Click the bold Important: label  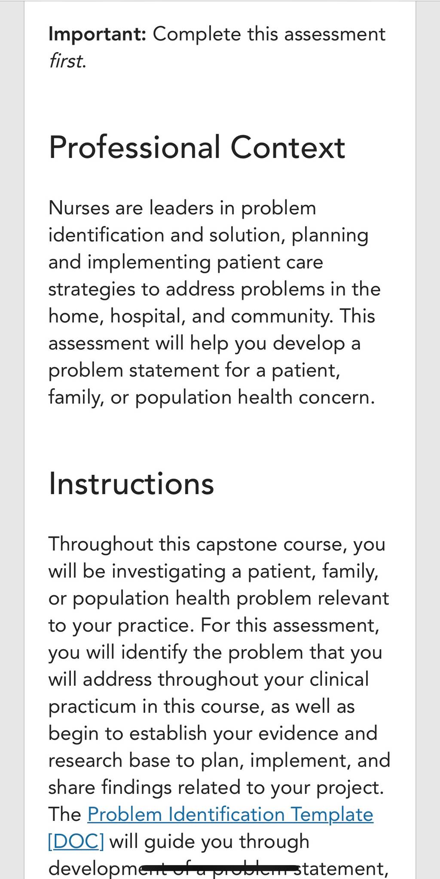[x=98, y=34]
